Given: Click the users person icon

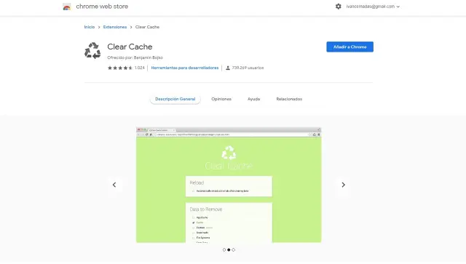Looking at the screenshot, I should (x=228, y=68).
